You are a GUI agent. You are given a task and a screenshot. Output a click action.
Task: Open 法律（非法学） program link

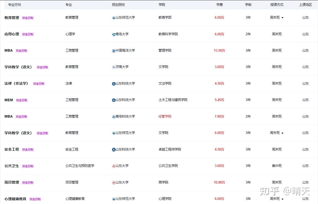(17, 83)
